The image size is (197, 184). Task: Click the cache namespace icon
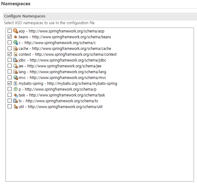tap(16, 48)
